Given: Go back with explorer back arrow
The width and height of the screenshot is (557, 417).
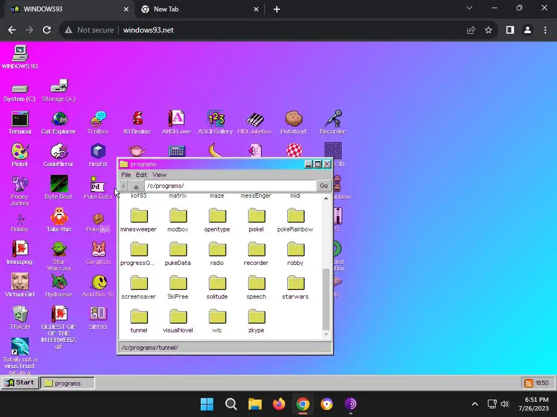Looking at the screenshot, I should (123, 186).
